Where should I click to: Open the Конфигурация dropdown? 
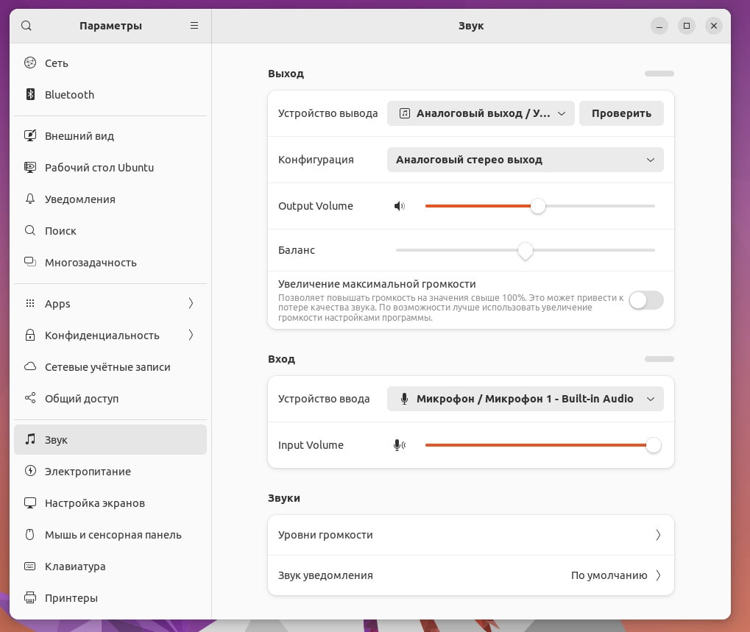(526, 160)
